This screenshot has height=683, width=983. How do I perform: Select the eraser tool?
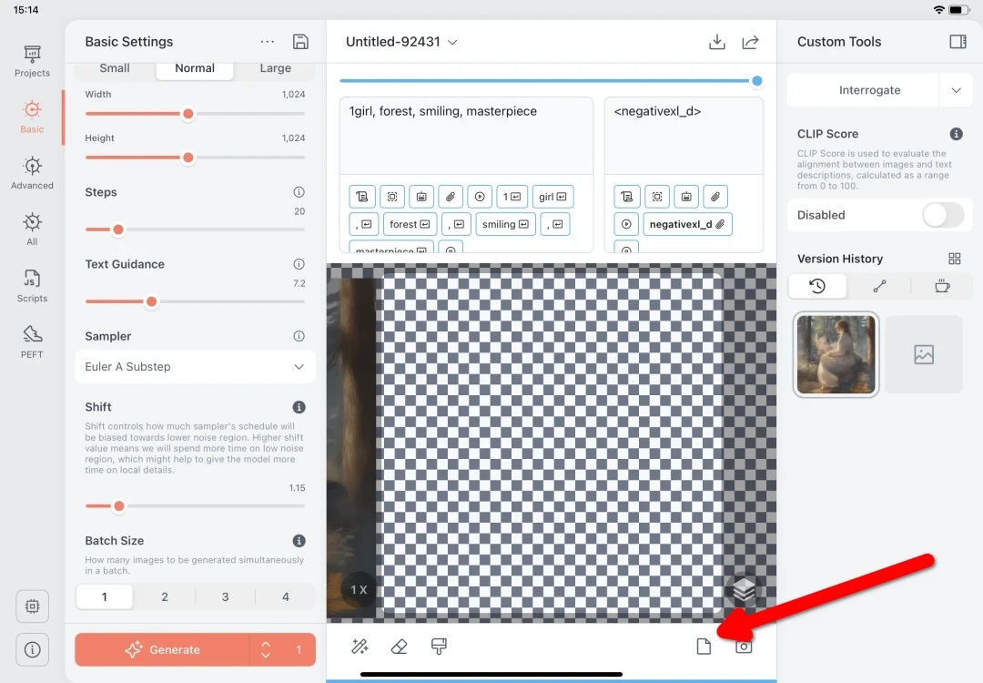click(400, 647)
